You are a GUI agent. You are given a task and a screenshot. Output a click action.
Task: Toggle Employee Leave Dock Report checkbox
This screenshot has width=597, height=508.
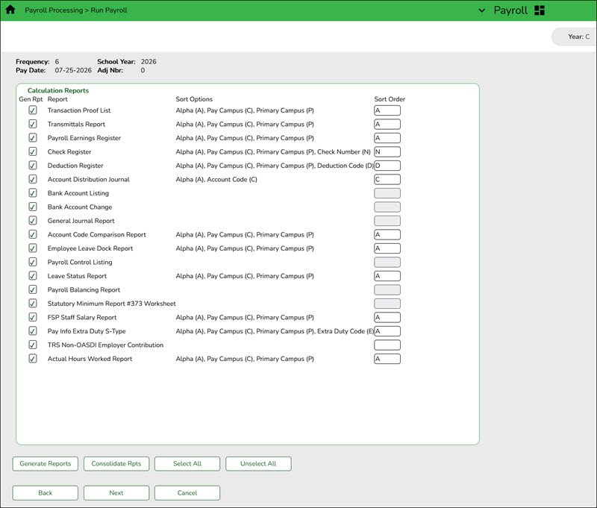pyautogui.click(x=33, y=248)
